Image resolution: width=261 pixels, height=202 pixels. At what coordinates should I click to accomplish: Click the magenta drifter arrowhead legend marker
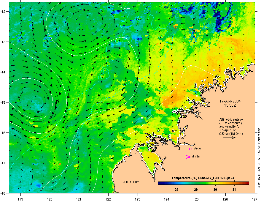tap(188, 157)
